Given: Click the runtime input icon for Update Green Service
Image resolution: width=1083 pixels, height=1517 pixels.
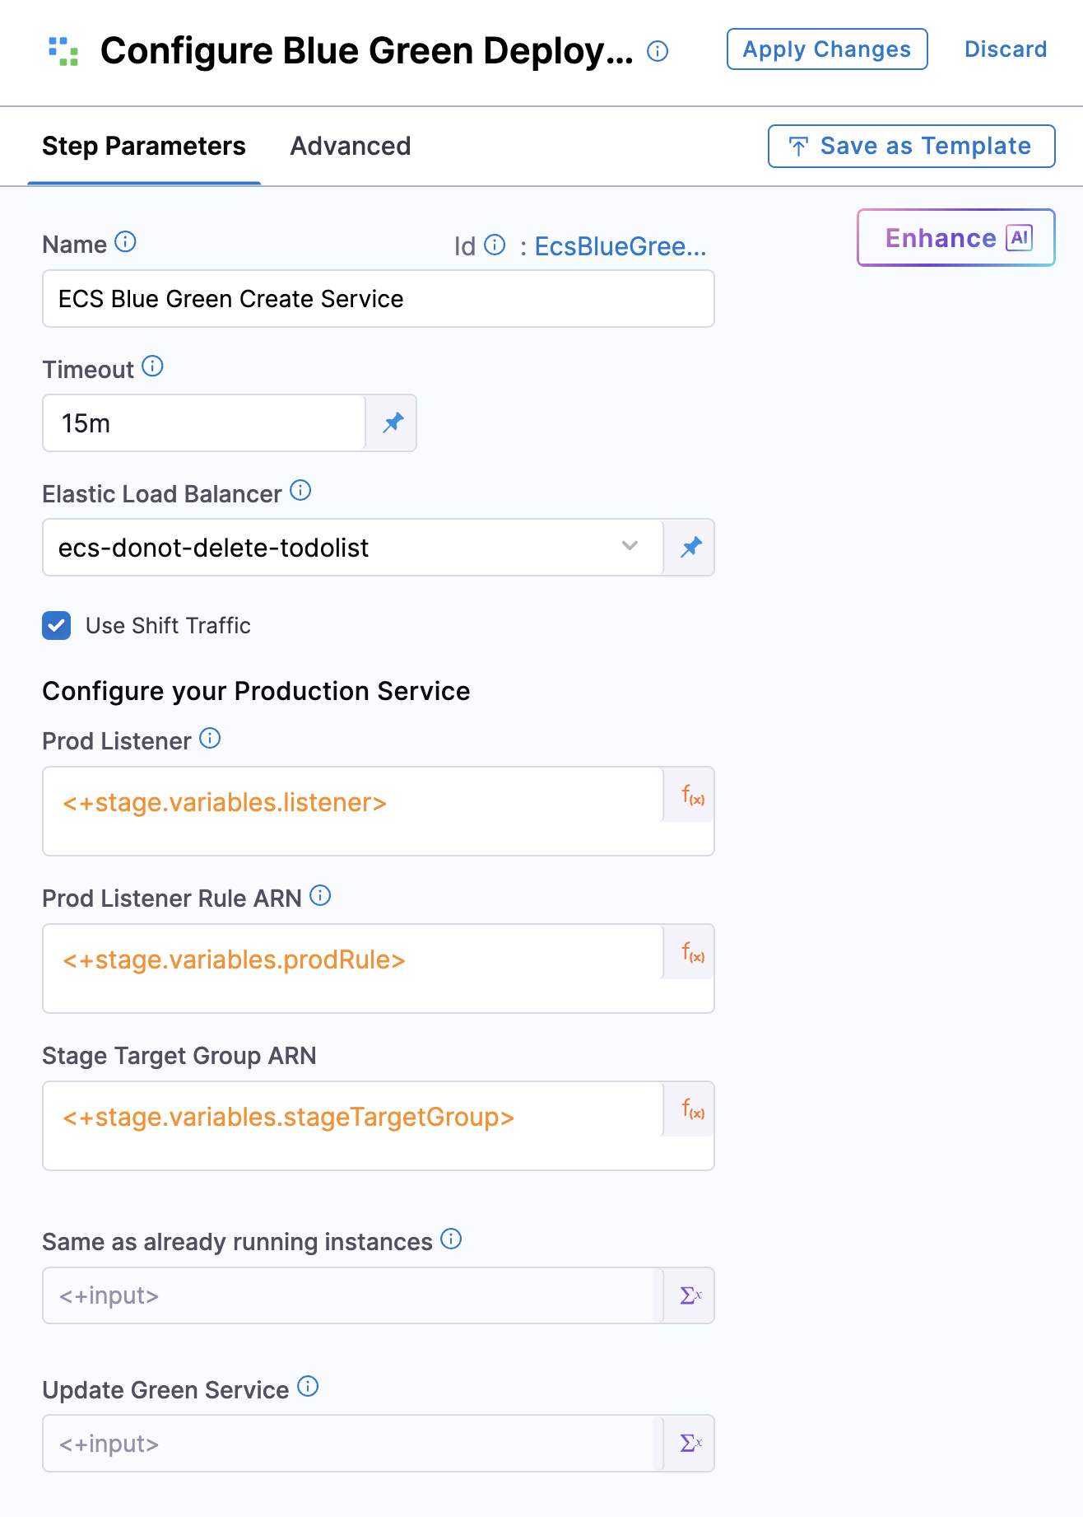Looking at the screenshot, I should [x=690, y=1443].
